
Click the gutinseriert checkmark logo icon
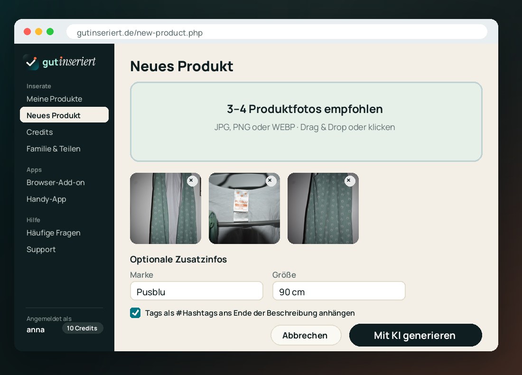pyautogui.click(x=31, y=62)
